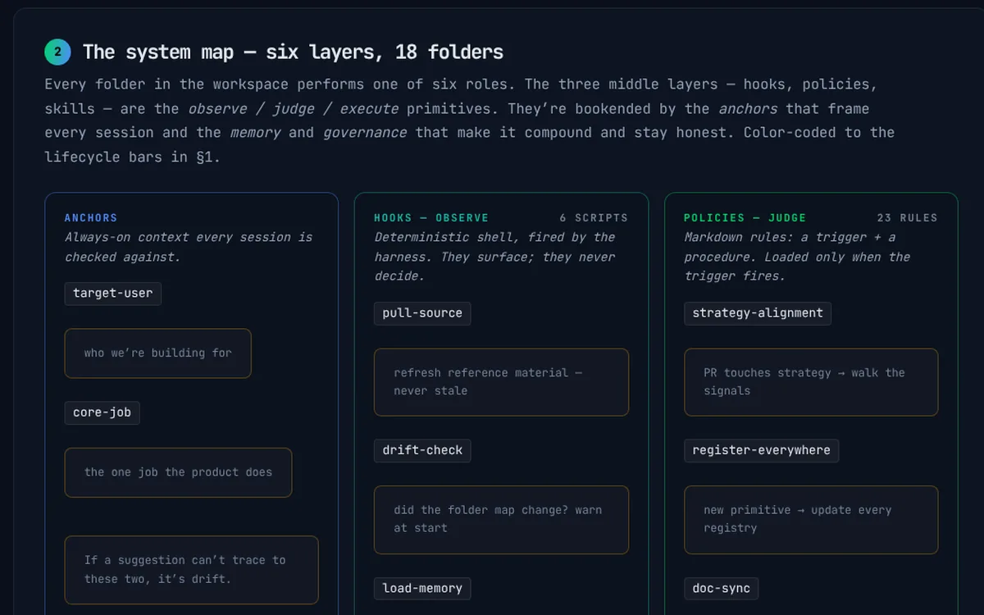Select the strategy-alignment policy tag
The height and width of the screenshot is (615, 984).
coord(758,313)
